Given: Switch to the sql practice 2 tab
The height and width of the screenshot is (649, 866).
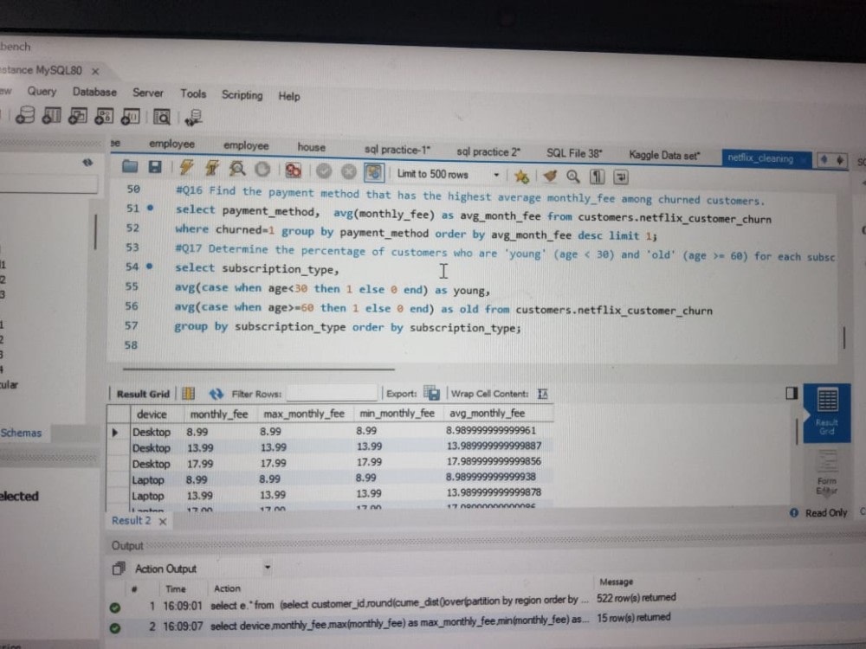Looking at the screenshot, I should point(488,151).
